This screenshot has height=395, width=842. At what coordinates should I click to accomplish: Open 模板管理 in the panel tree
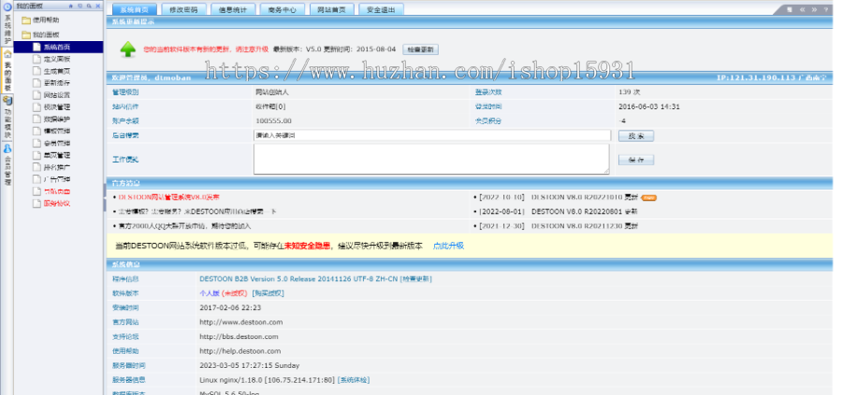(x=57, y=131)
